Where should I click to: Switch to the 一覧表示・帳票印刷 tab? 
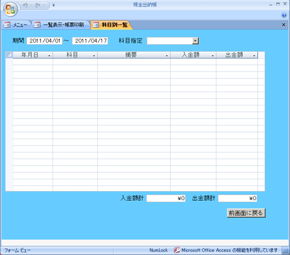[61, 25]
